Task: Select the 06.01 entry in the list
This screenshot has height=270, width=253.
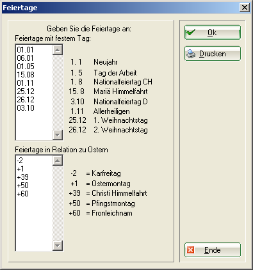Action: click(x=34, y=58)
